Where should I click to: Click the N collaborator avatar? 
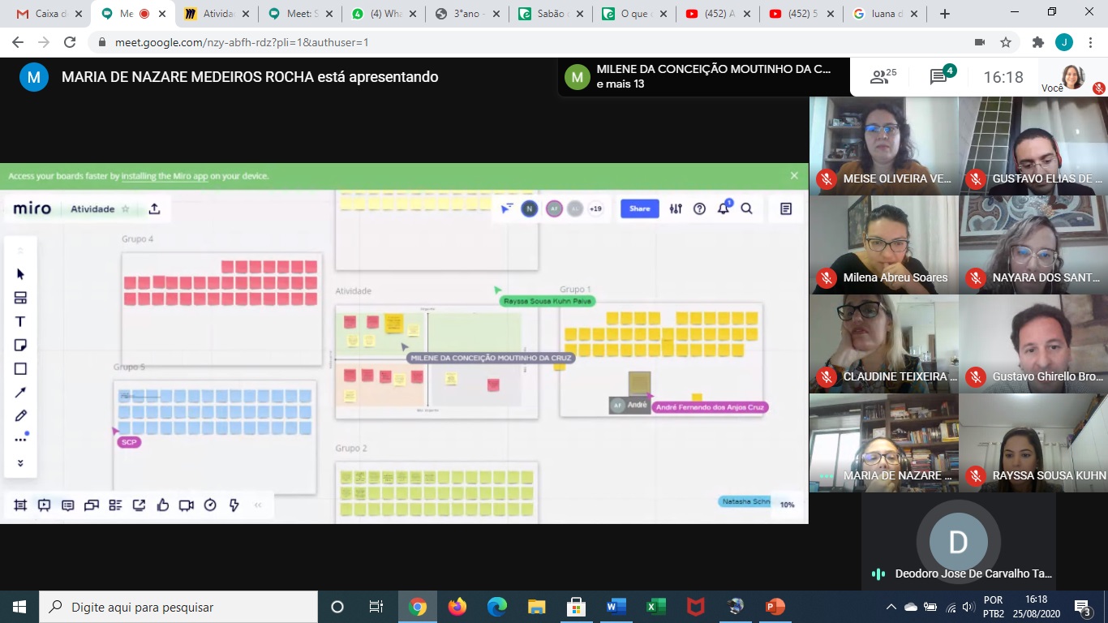[x=529, y=208]
